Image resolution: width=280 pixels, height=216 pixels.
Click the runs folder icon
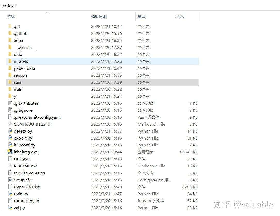(10, 82)
